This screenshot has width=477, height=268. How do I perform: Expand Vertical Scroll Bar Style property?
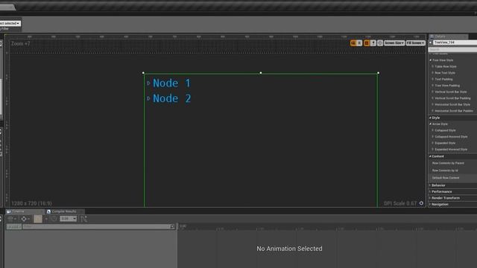click(432, 92)
